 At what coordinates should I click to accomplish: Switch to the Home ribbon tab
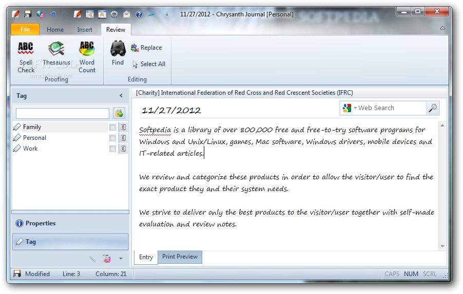pos(55,30)
